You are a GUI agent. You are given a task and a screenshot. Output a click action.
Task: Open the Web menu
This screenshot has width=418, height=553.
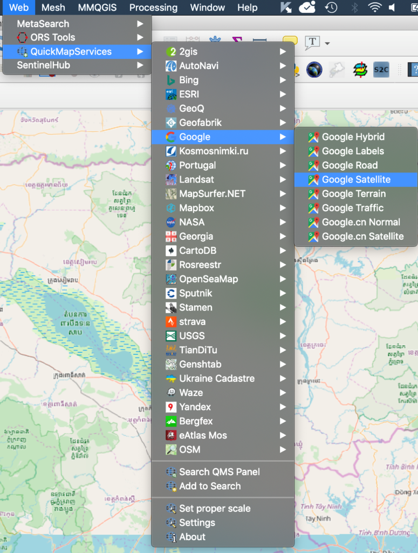coord(19,8)
